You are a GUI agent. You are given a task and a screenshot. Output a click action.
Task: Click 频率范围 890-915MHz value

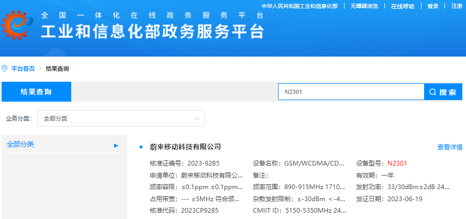point(315,187)
